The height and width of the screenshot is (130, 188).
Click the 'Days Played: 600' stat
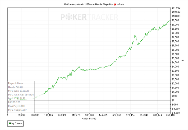tap(16, 106)
